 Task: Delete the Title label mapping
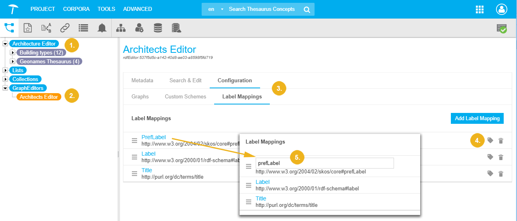[x=501, y=173]
